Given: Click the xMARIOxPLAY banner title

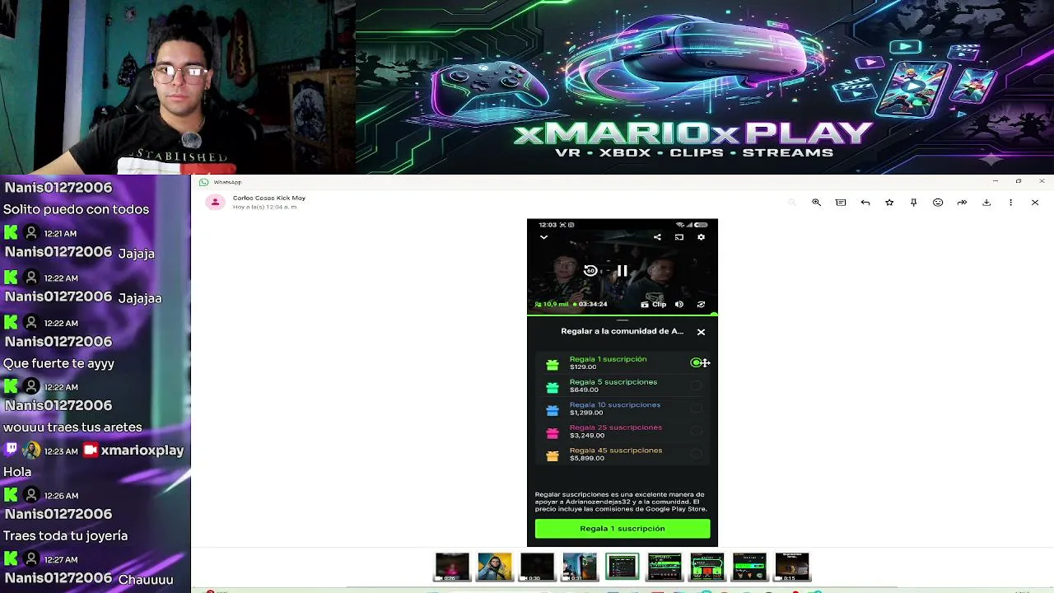Looking at the screenshot, I should [693, 132].
